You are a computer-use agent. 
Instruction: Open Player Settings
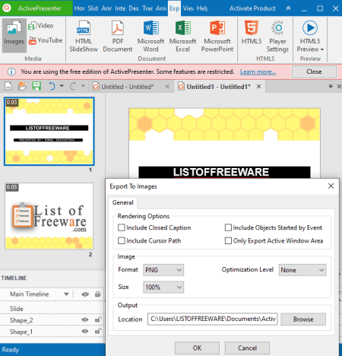(x=277, y=37)
